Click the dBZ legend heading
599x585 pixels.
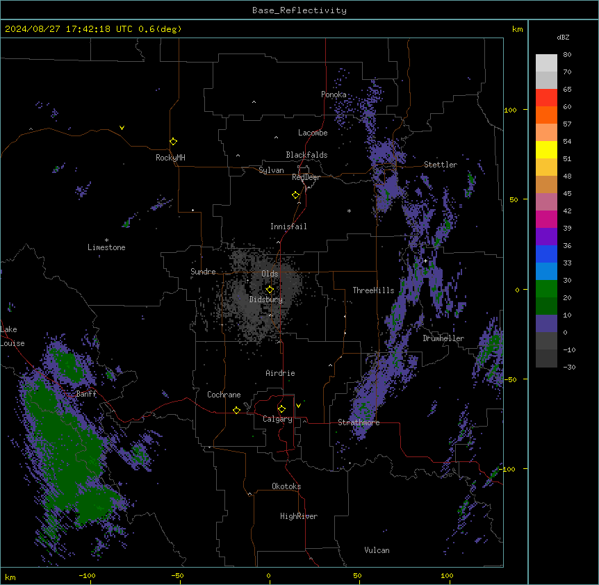click(x=563, y=38)
